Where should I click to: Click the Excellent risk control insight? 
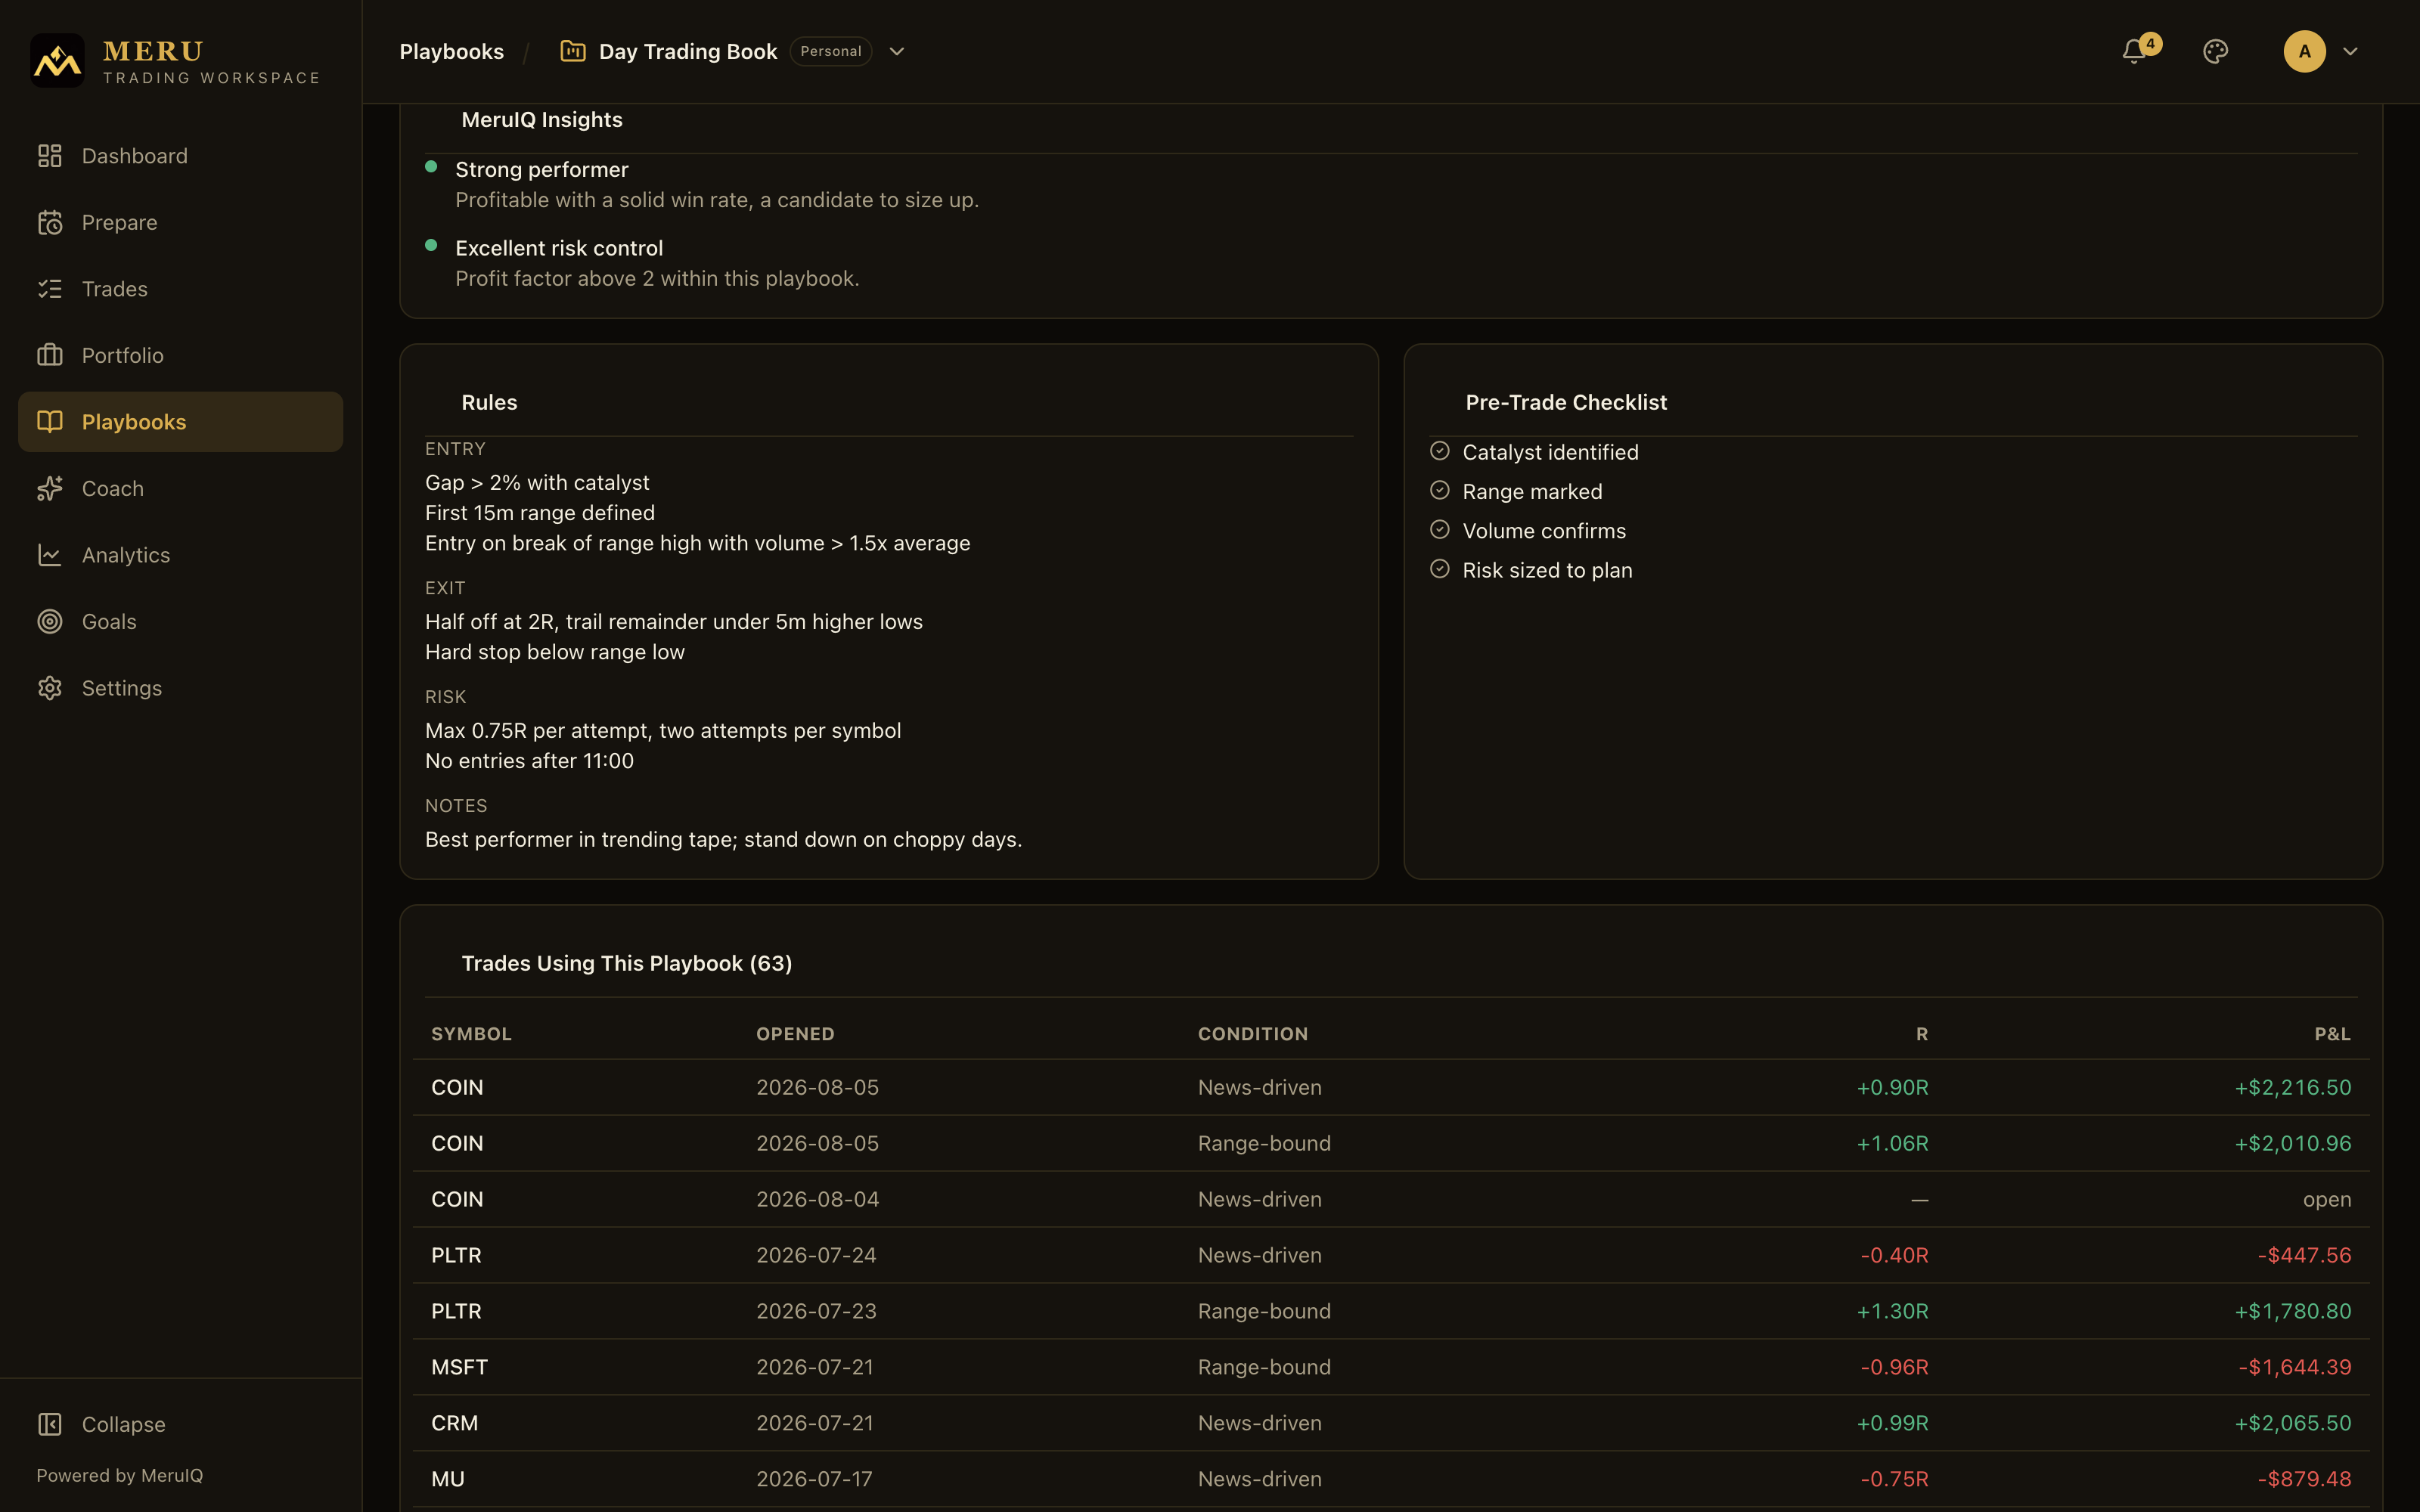pos(559,248)
